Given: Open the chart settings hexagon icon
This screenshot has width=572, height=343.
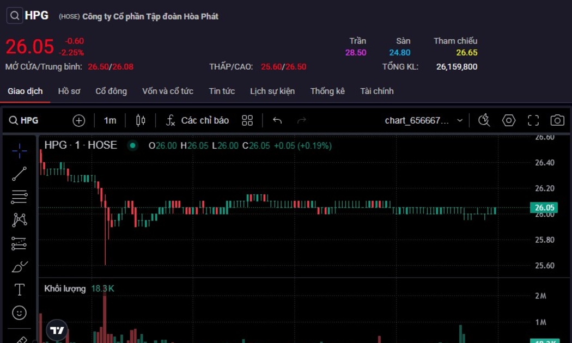Looking at the screenshot, I should coord(509,120).
